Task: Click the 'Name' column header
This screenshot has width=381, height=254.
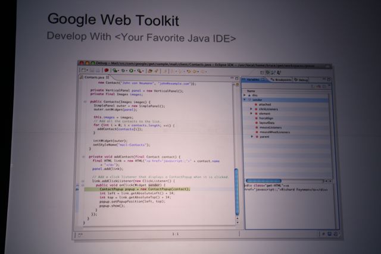Action: point(251,91)
